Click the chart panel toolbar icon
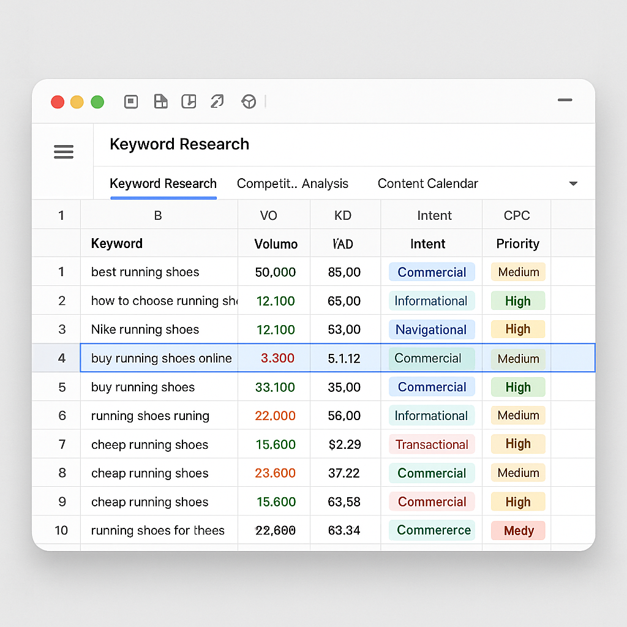Viewport: 627px width, 627px height. [189, 102]
